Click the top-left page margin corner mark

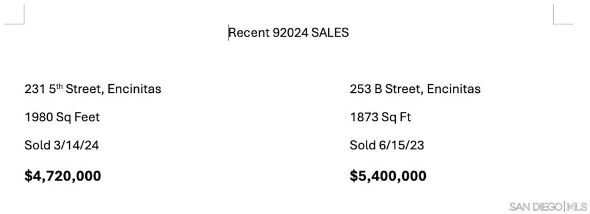(14, 14)
